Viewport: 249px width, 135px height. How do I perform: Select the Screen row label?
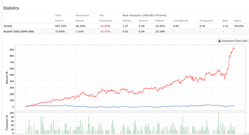[8, 26]
